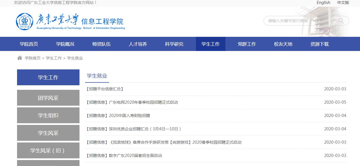Click date 2020-03-05 of 广东电网 row
Image resolution: width=360 pixels, height=166 pixels.
click(335, 102)
